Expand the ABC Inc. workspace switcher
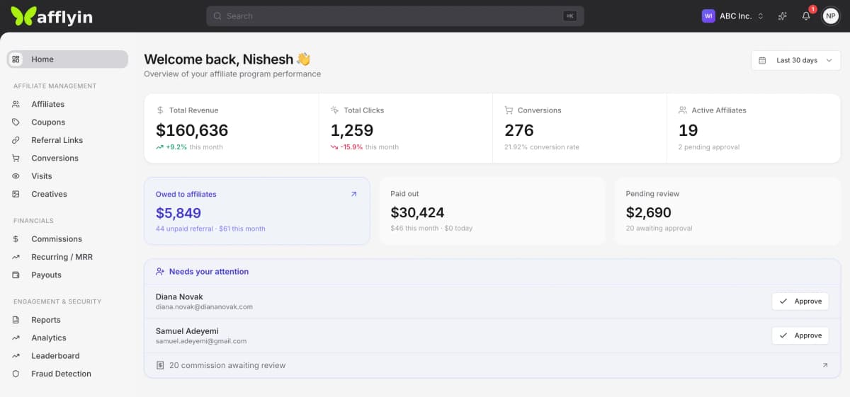 [733, 16]
